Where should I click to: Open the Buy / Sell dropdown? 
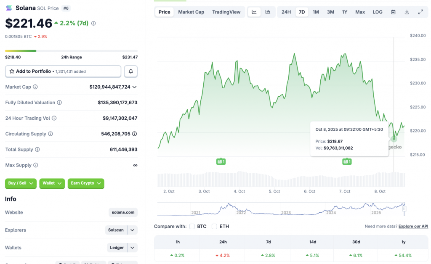click(21, 183)
